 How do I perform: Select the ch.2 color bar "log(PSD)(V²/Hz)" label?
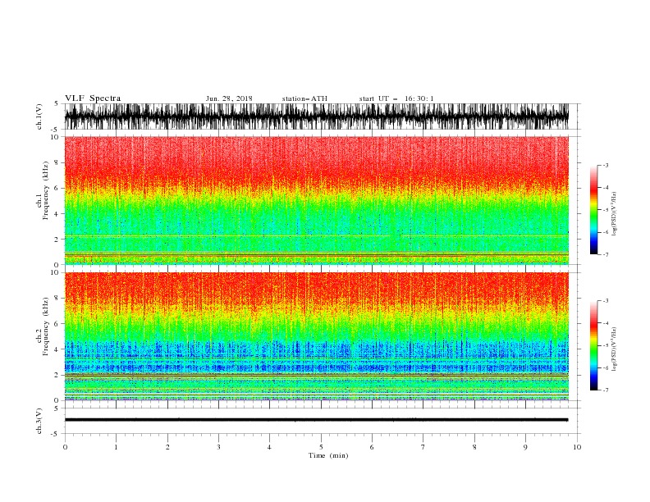[x=615, y=349]
